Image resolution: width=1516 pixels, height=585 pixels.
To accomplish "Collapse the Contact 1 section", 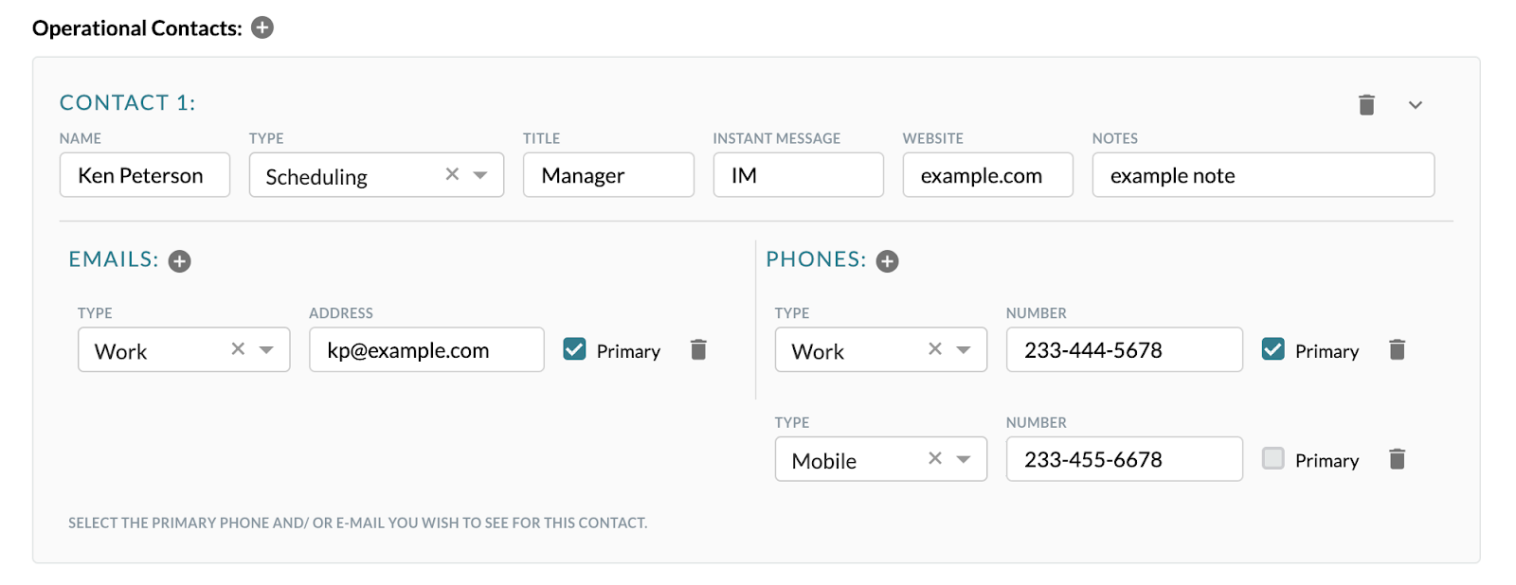I will [x=1414, y=105].
